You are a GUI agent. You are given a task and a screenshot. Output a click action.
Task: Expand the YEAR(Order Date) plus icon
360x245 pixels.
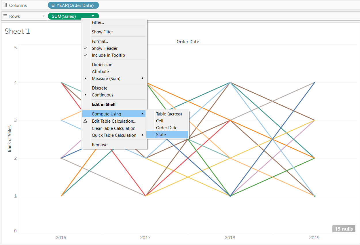click(x=53, y=5)
